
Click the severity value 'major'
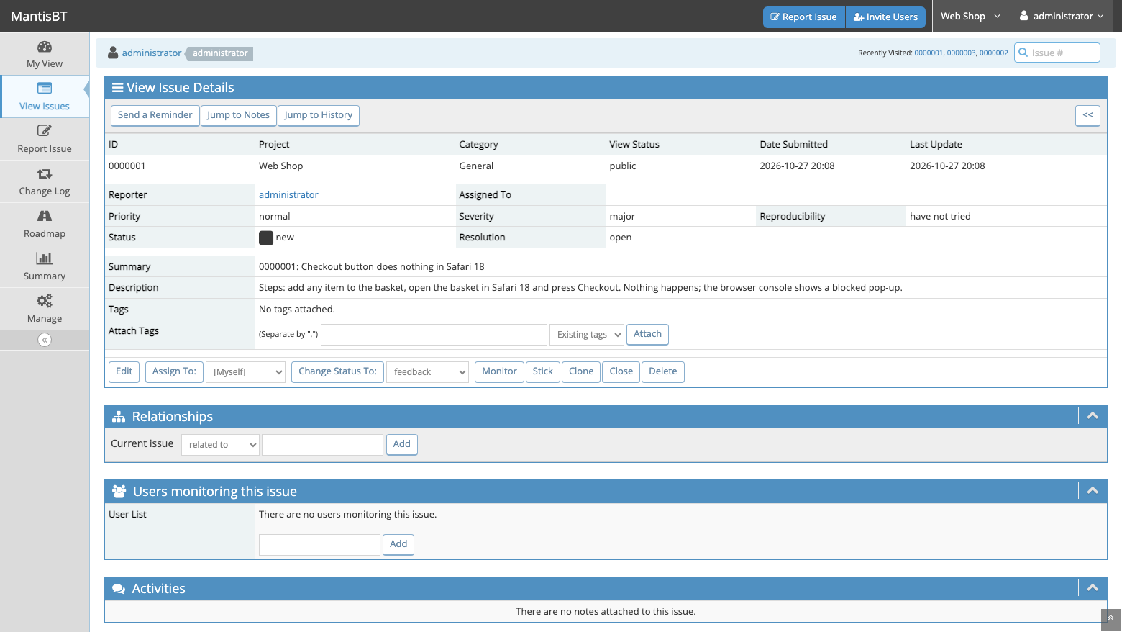(x=622, y=217)
